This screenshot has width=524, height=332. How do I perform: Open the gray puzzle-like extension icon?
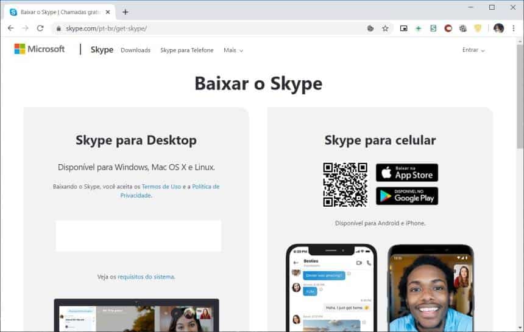(x=463, y=29)
